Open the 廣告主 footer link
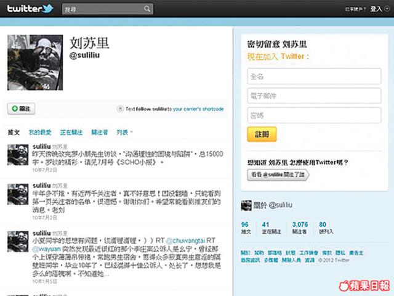 [x=356, y=253]
